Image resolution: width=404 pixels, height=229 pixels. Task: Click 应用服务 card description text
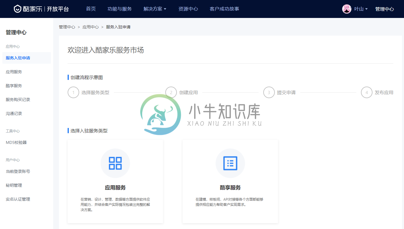[115, 205]
